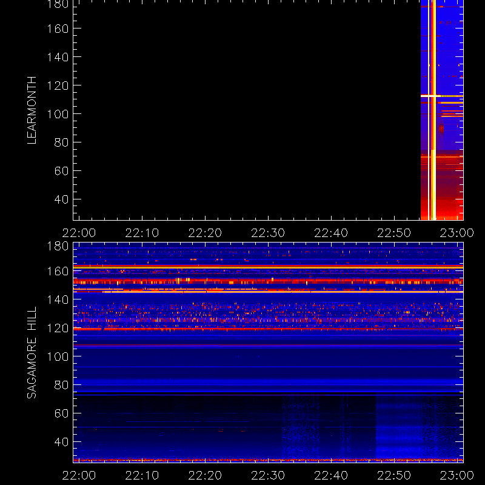Click 22:00 time label under Sagamore Hill plot
The width and height of the screenshot is (485, 485).
(79, 475)
